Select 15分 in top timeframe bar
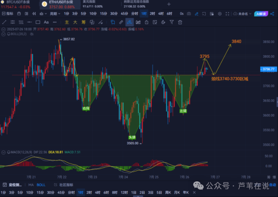Viewport: 278px width, 197px height. [103, 14]
